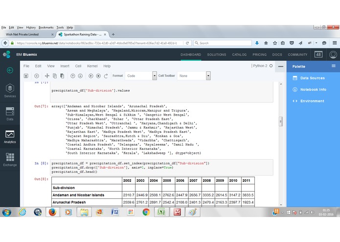340x242 pixels.
Task: Go to DASHBOARD in Bluemix navigation
Action: (x=191, y=54)
